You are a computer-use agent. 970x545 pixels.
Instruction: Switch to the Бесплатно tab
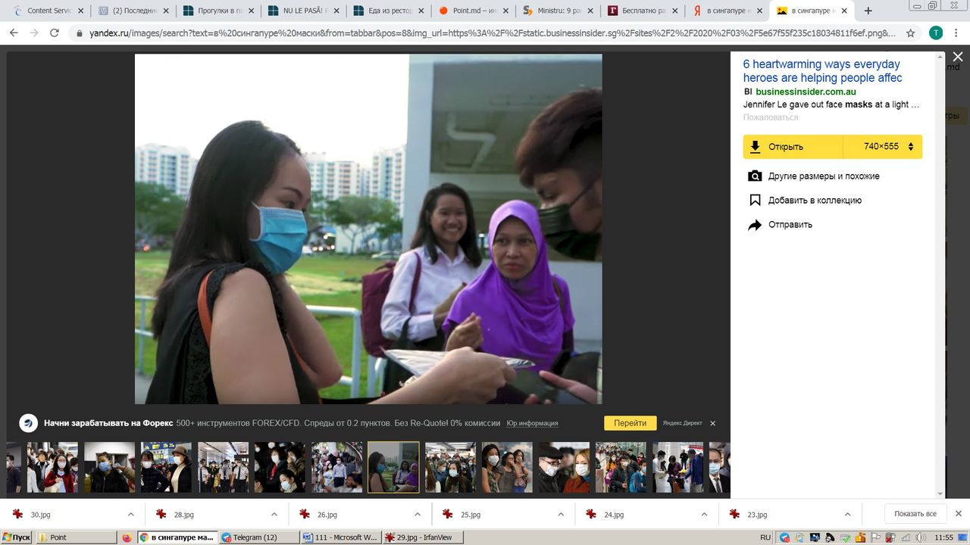644,11
